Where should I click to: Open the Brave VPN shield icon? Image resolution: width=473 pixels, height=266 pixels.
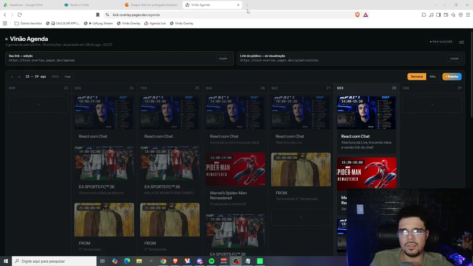460,15
